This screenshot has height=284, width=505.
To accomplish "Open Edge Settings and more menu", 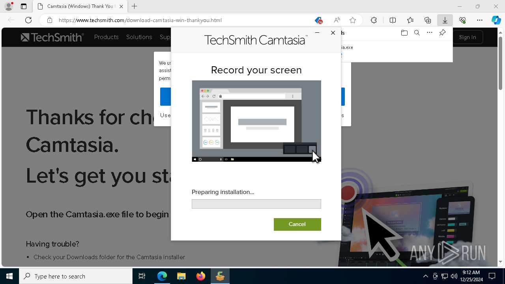I will click(480, 20).
